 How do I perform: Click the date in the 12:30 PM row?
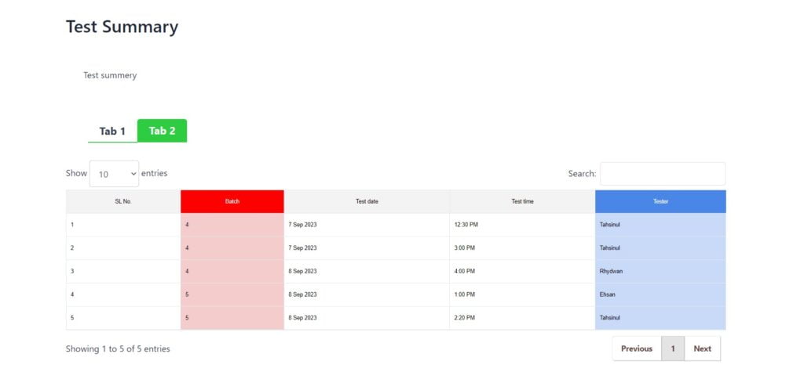(x=367, y=225)
